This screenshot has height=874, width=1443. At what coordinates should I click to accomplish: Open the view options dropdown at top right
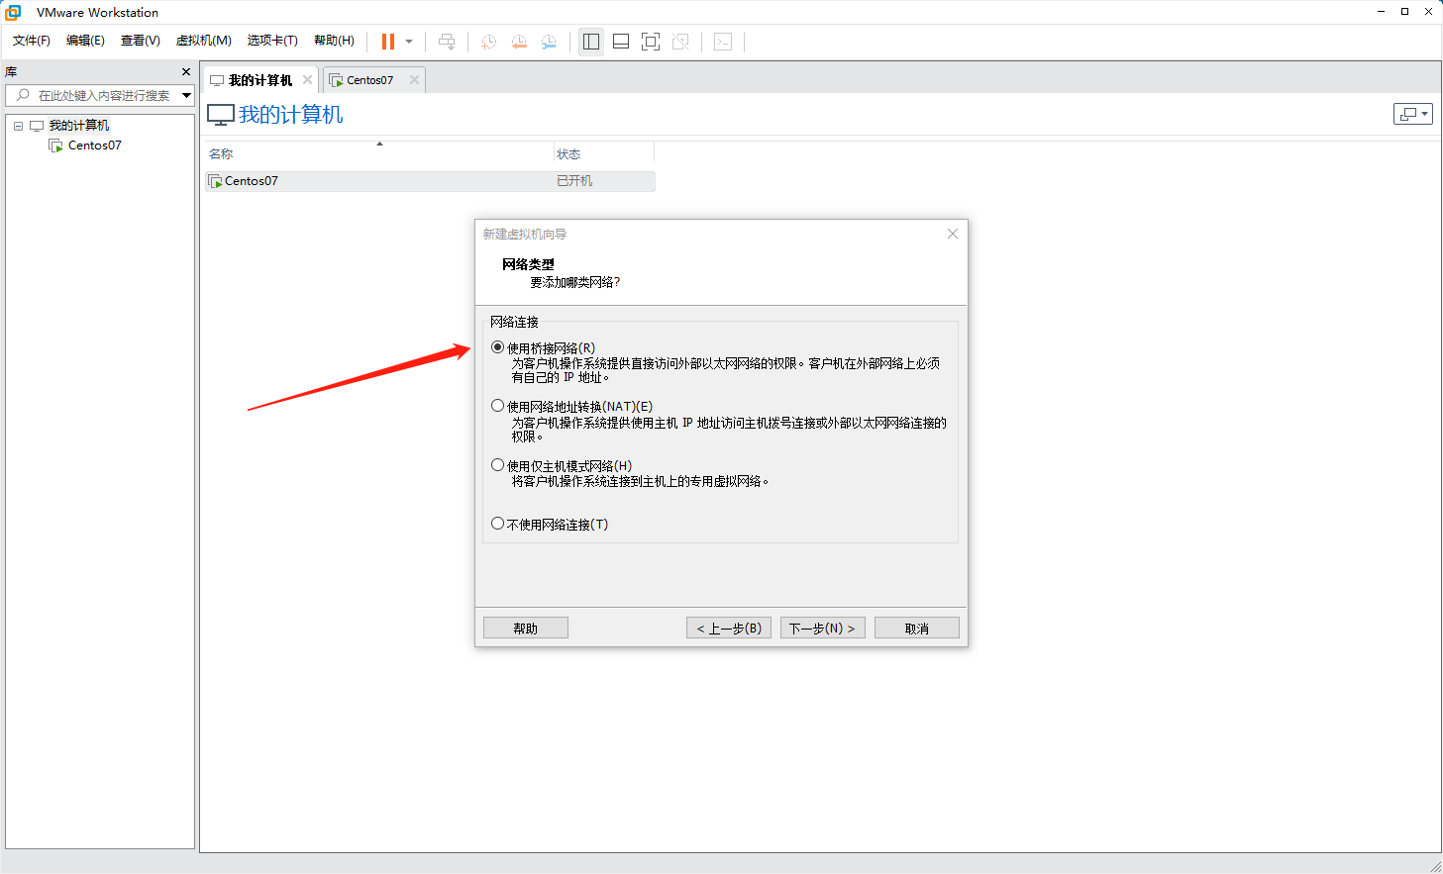(1413, 114)
